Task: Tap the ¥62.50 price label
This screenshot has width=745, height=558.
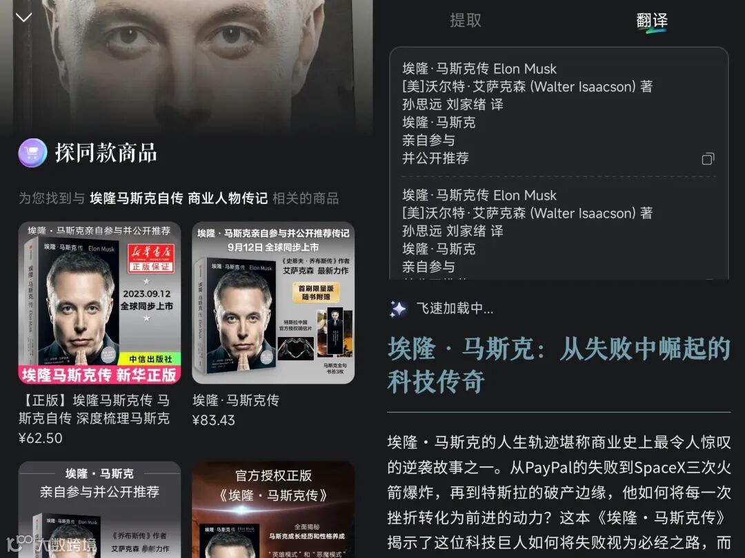Action: [41, 438]
